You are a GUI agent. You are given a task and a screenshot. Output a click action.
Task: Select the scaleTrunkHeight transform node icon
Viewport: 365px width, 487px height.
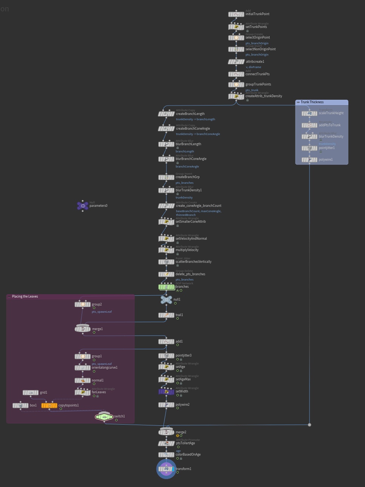[309, 113]
